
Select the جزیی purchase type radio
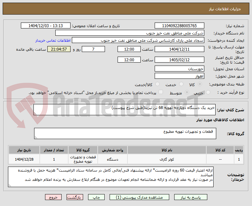208,92
